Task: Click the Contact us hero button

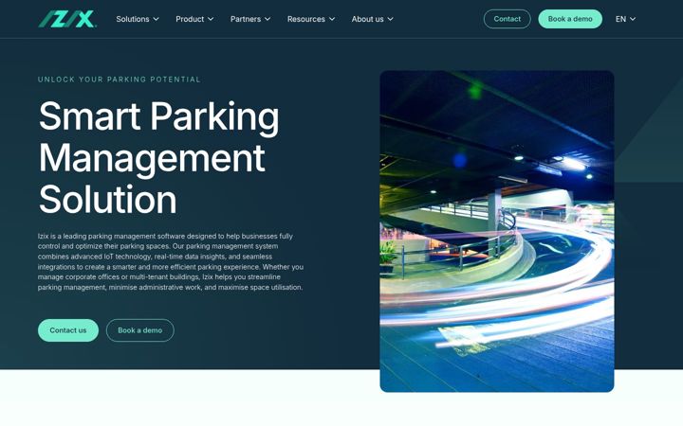Action: point(68,330)
